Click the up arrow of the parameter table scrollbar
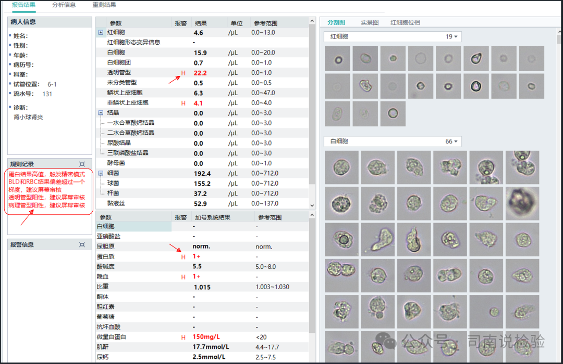 [x=312, y=21]
